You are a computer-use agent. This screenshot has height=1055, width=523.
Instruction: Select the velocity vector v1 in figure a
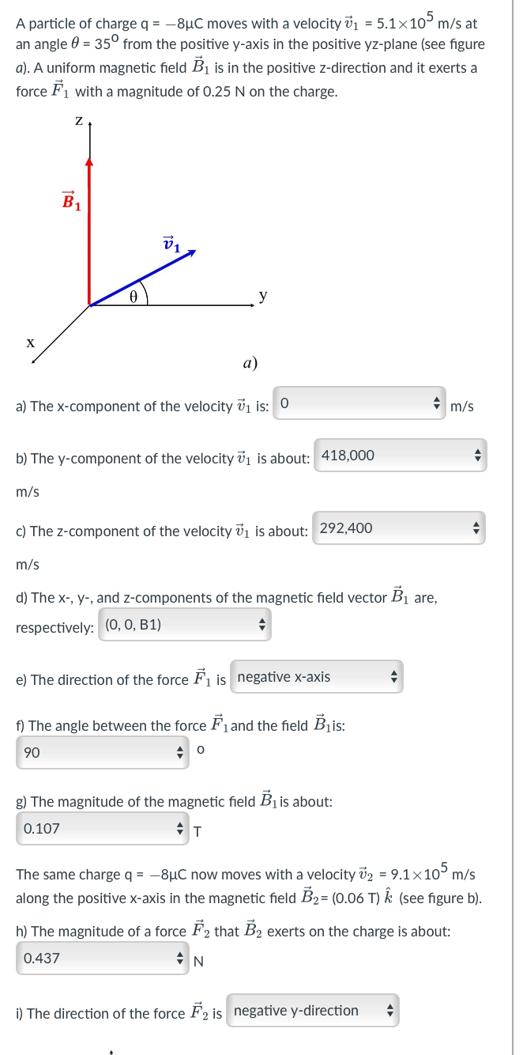click(158, 269)
